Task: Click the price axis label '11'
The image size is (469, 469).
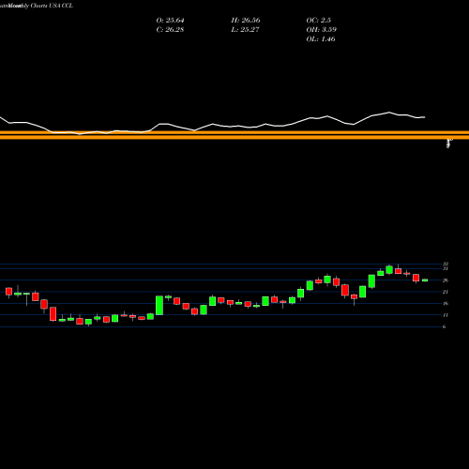Action: (x=446, y=315)
